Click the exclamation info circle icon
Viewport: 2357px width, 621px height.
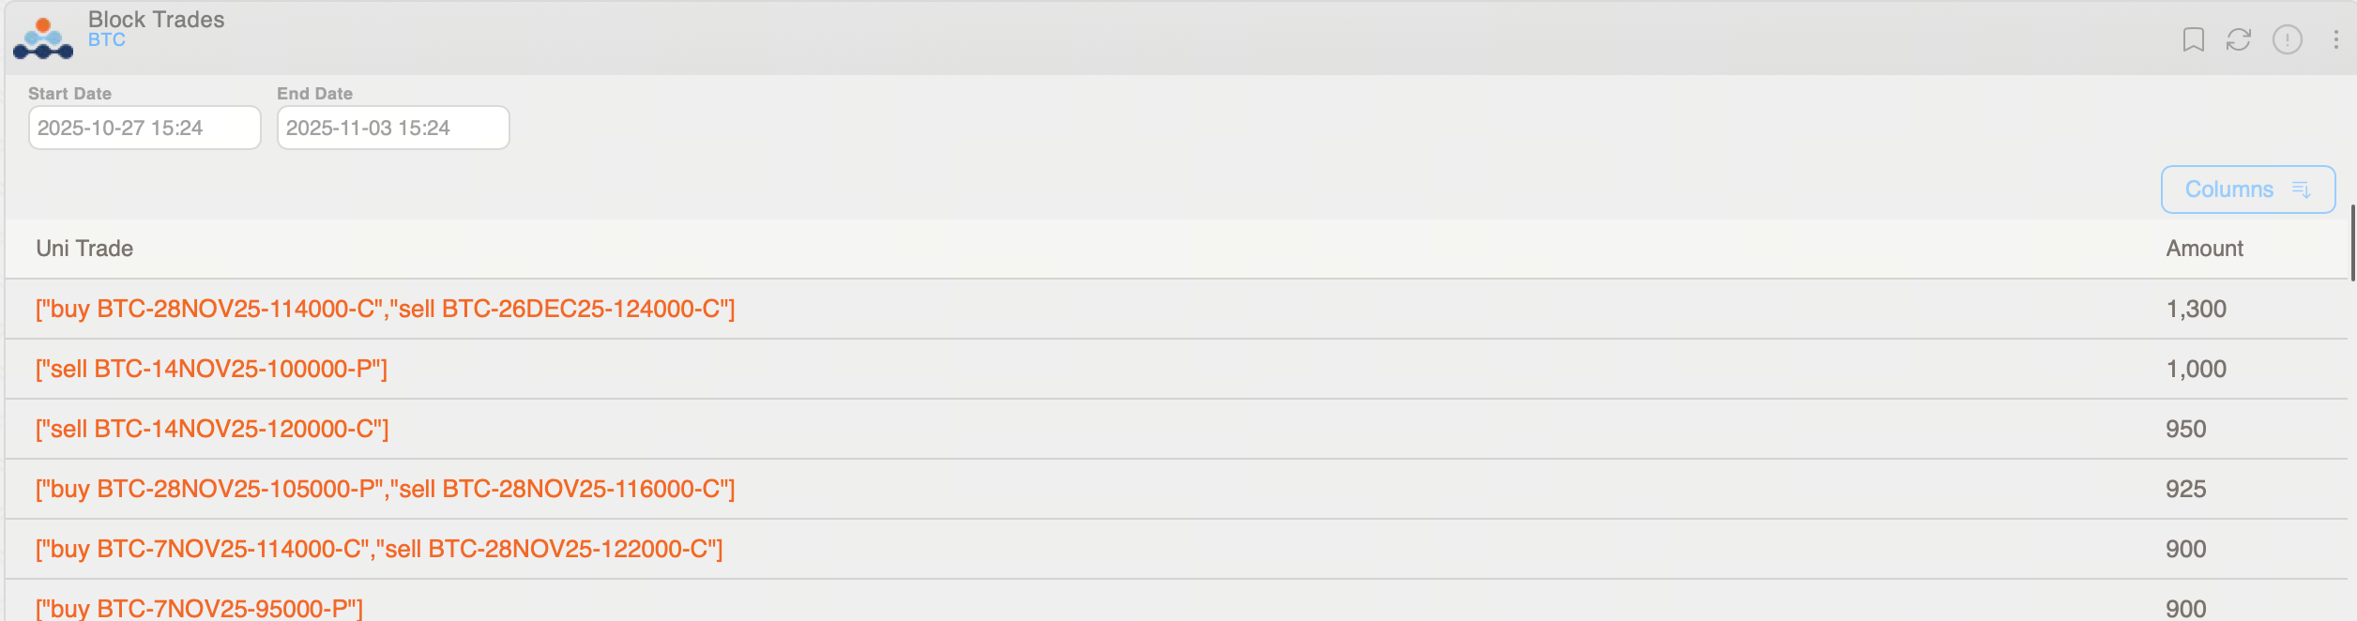click(x=2288, y=39)
